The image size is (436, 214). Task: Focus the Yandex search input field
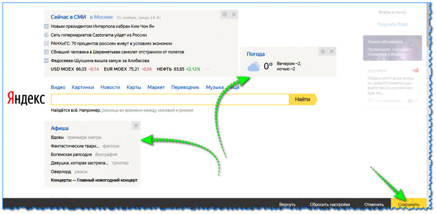170,99
